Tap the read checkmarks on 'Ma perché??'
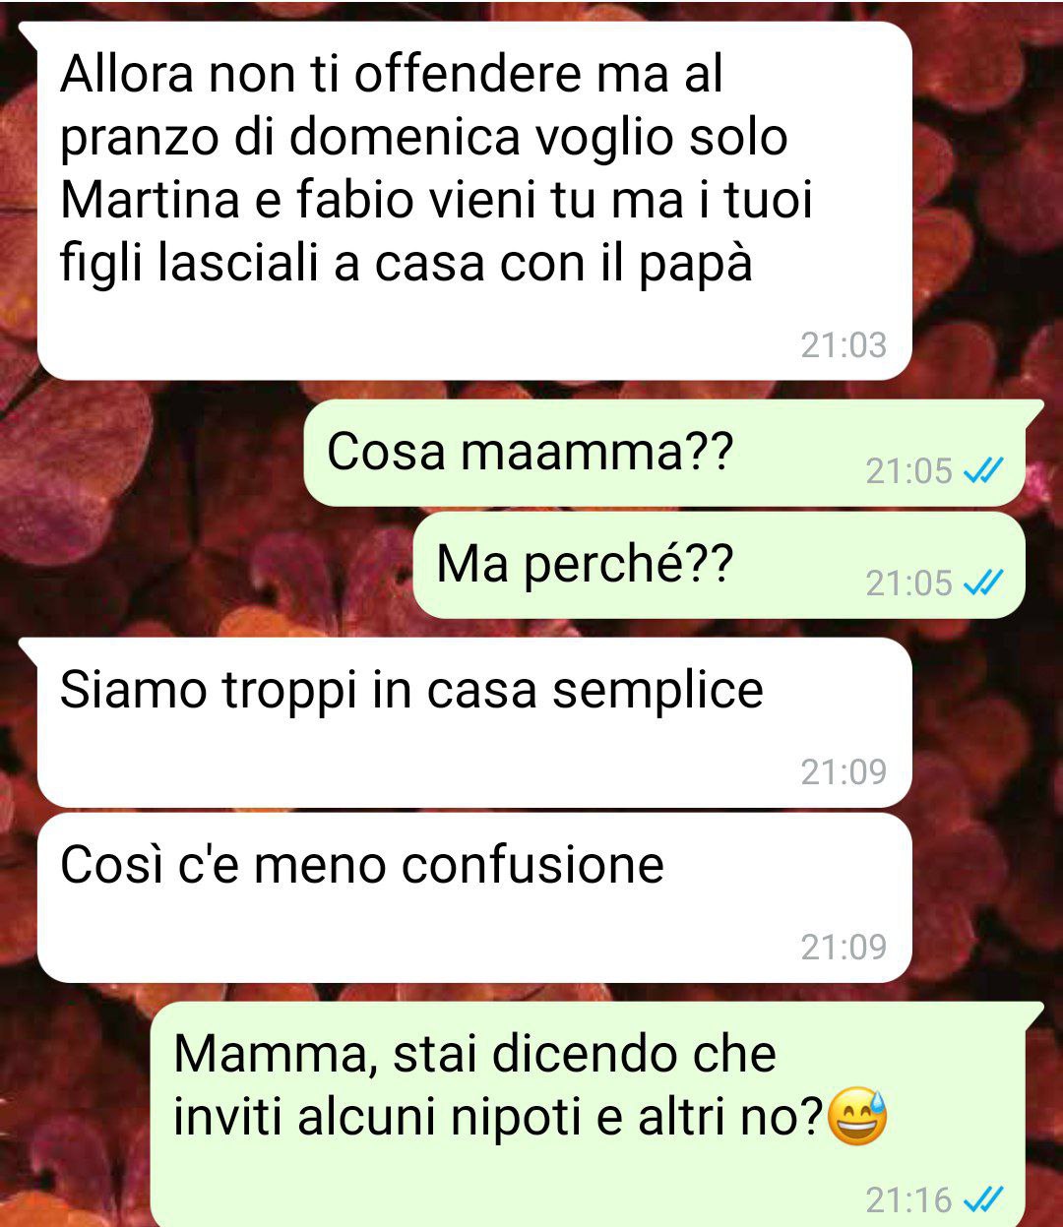The image size is (1063, 1227). pos(982,583)
